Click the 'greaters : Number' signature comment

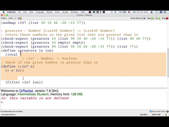pyautogui.click(x=58, y=31)
